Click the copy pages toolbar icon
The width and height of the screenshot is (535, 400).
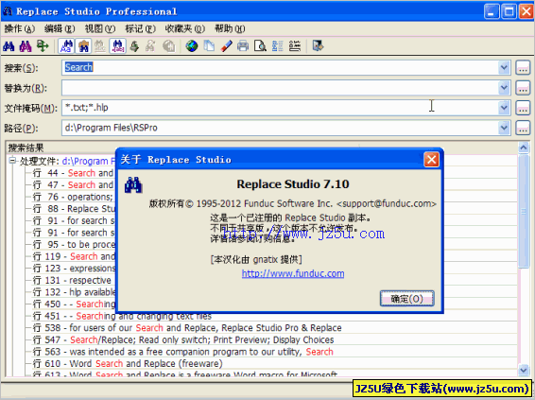click(x=209, y=45)
